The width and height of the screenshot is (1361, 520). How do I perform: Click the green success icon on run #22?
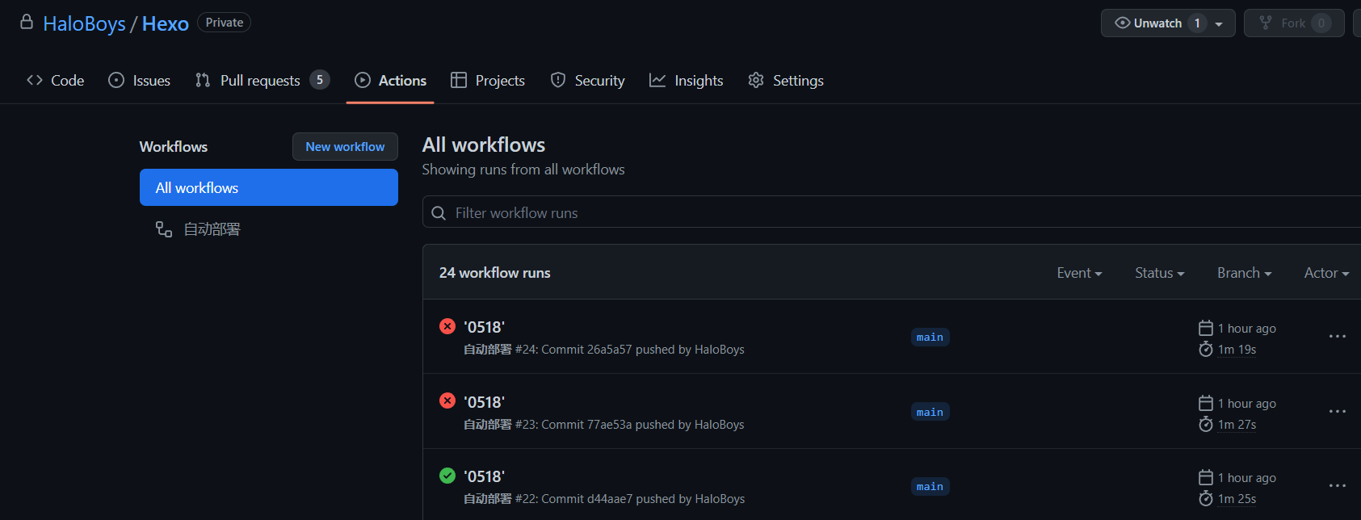[447, 476]
